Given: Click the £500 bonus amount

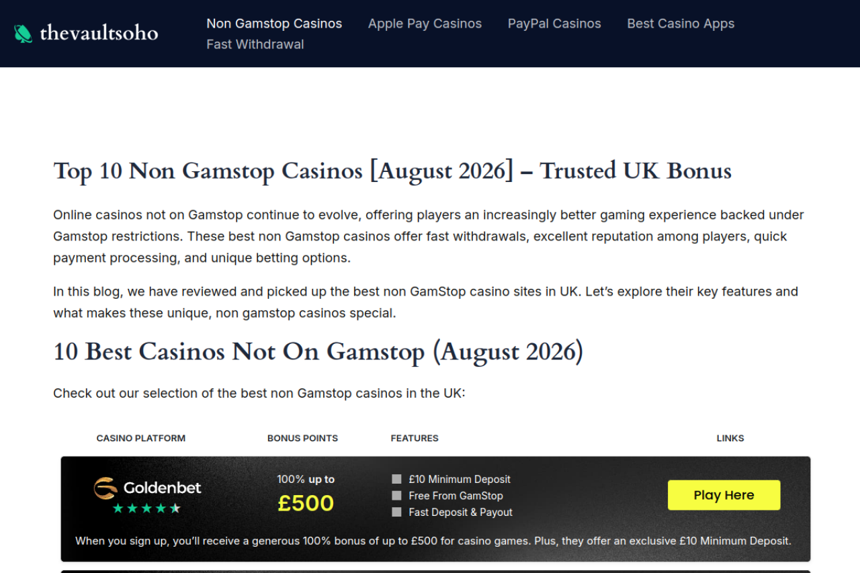Looking at the screenshot, I should click(x=306, y=503).
